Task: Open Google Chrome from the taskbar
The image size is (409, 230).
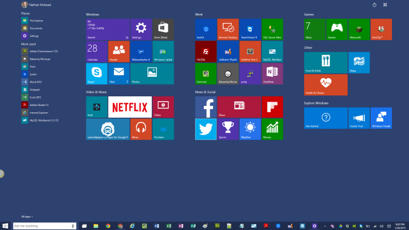Action: pos(108,226)
